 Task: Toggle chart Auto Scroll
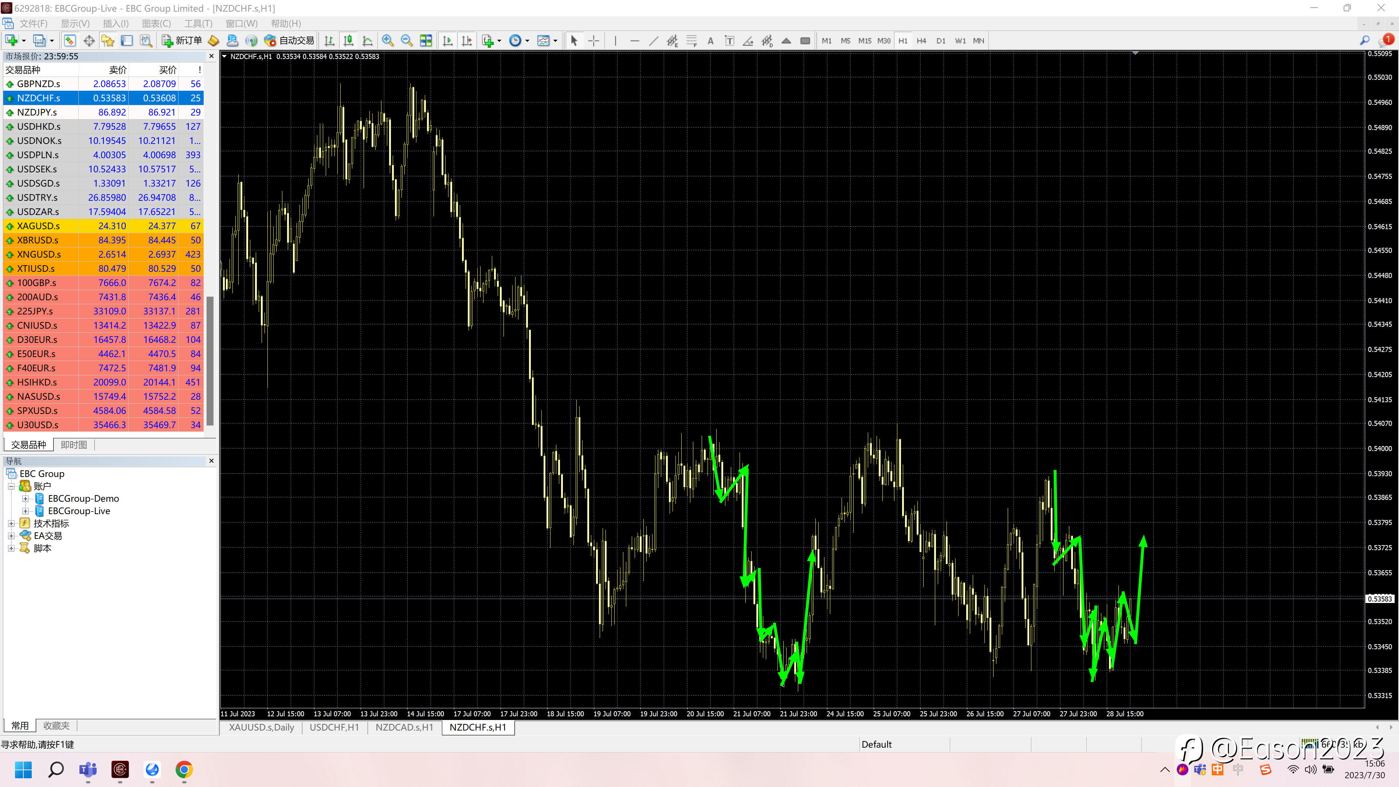tap(447, 41)
